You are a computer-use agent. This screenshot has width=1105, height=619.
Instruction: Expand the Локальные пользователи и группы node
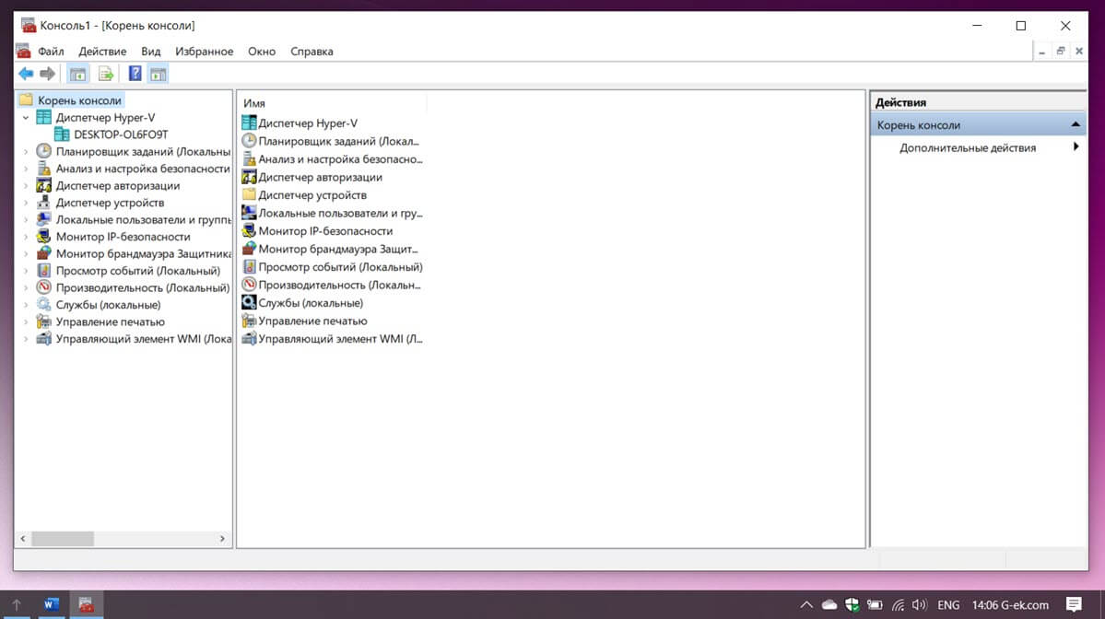click(x=26, y=220)
